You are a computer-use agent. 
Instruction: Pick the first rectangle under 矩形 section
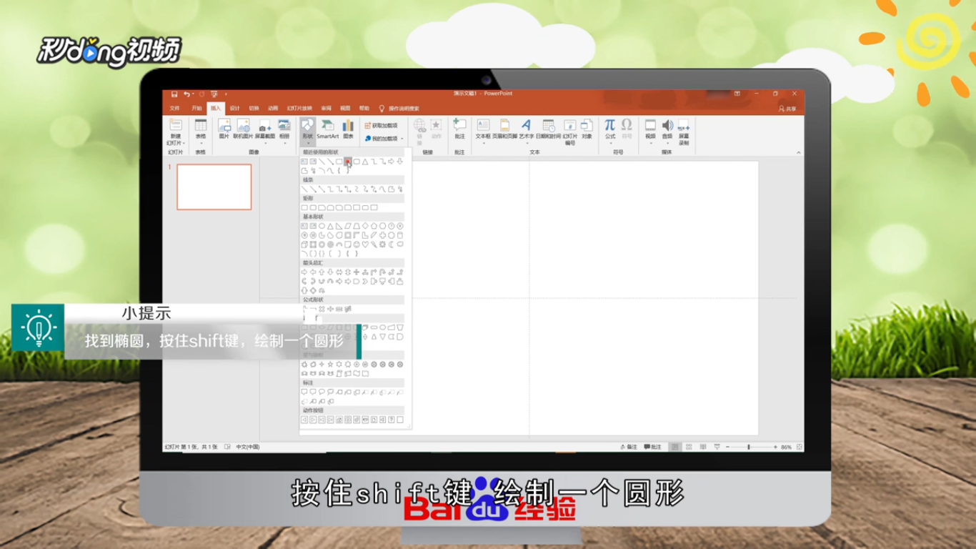pos(304,207)
